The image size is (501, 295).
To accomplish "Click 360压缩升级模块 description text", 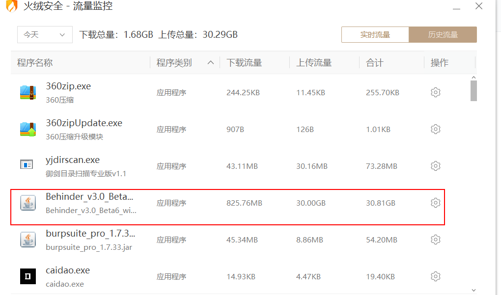I will (75, 137).
